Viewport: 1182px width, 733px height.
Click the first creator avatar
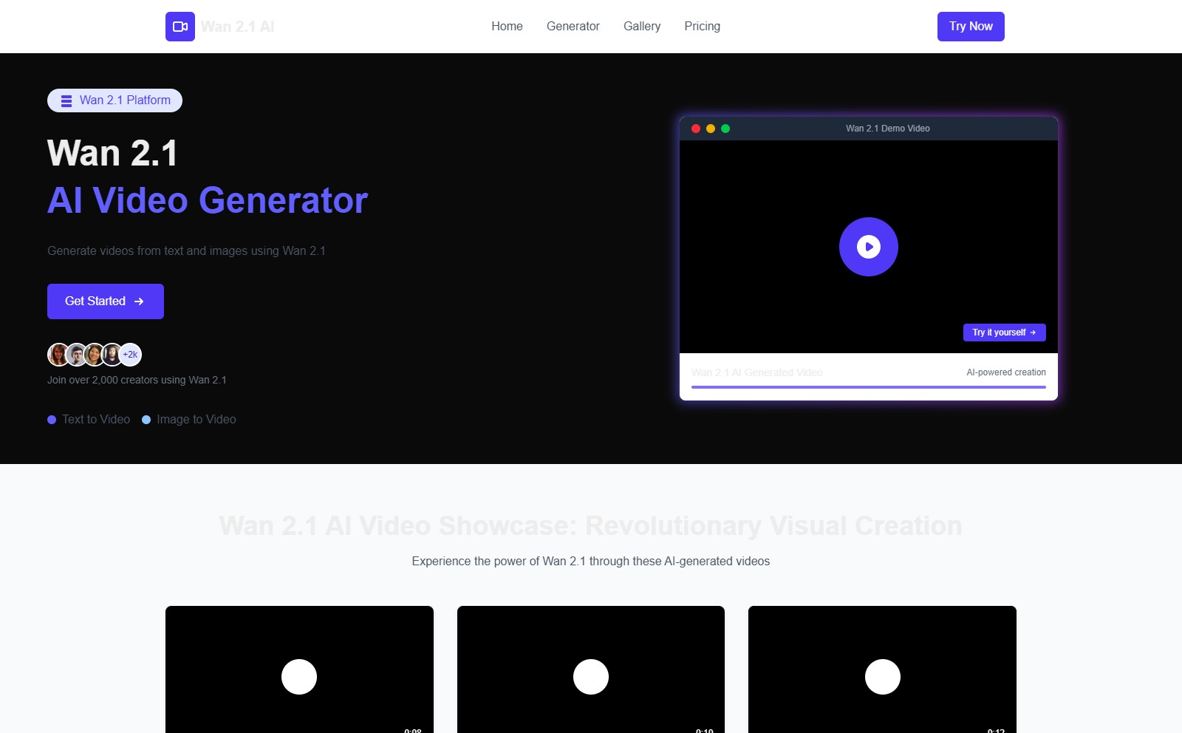tap(59, 355)
